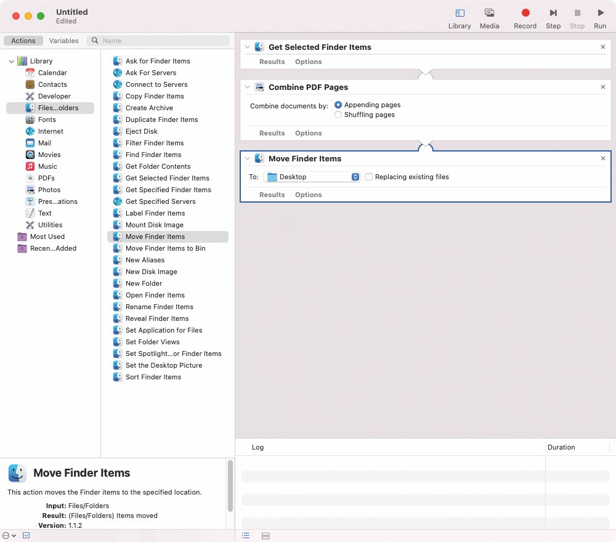This screenshot has width=616, height=542.
Task: Show Options for Move Finder Items
Action: coord(309,195)
